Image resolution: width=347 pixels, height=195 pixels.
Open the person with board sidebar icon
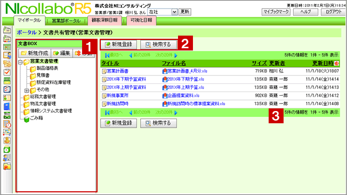(7, 55)
